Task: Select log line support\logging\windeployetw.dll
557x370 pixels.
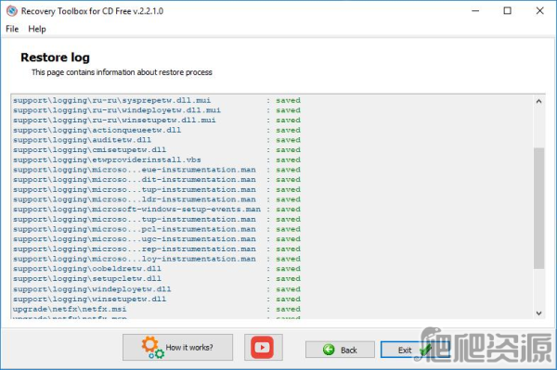Action: point(157,289)
